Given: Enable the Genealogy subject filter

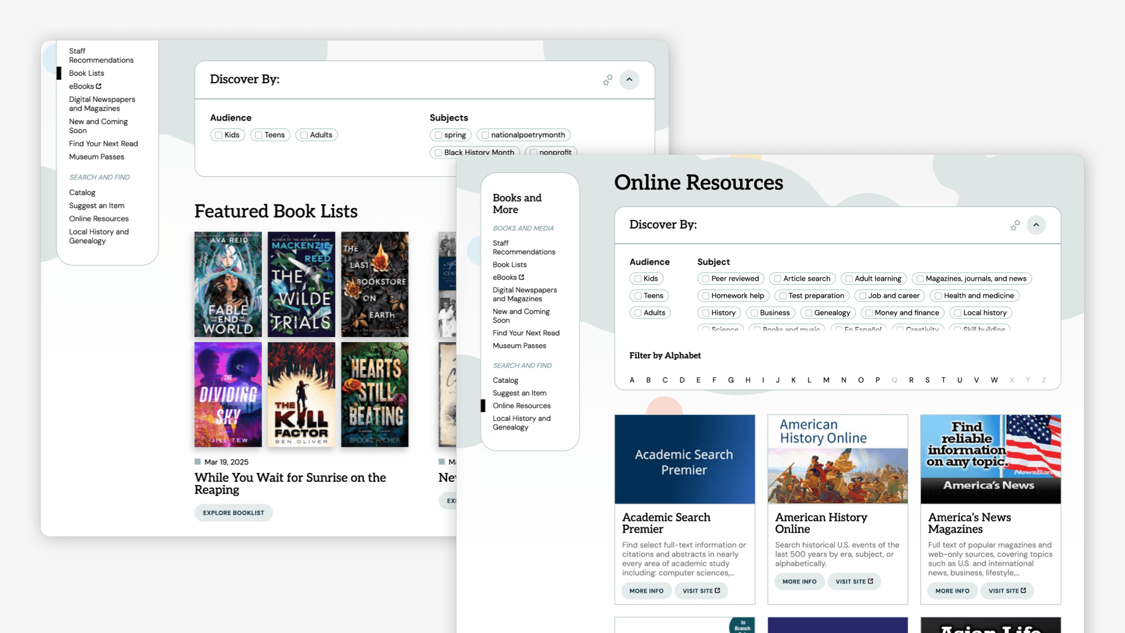Looking at the screenshot, I should [x=809, y=313].
